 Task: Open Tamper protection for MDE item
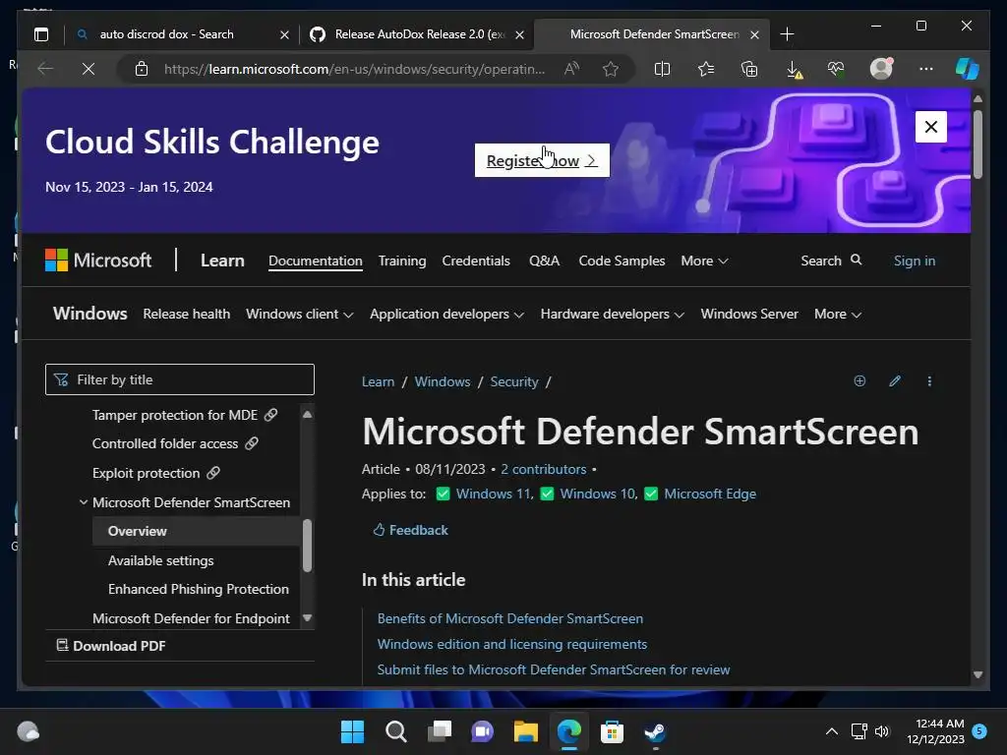tap(185, 416)
